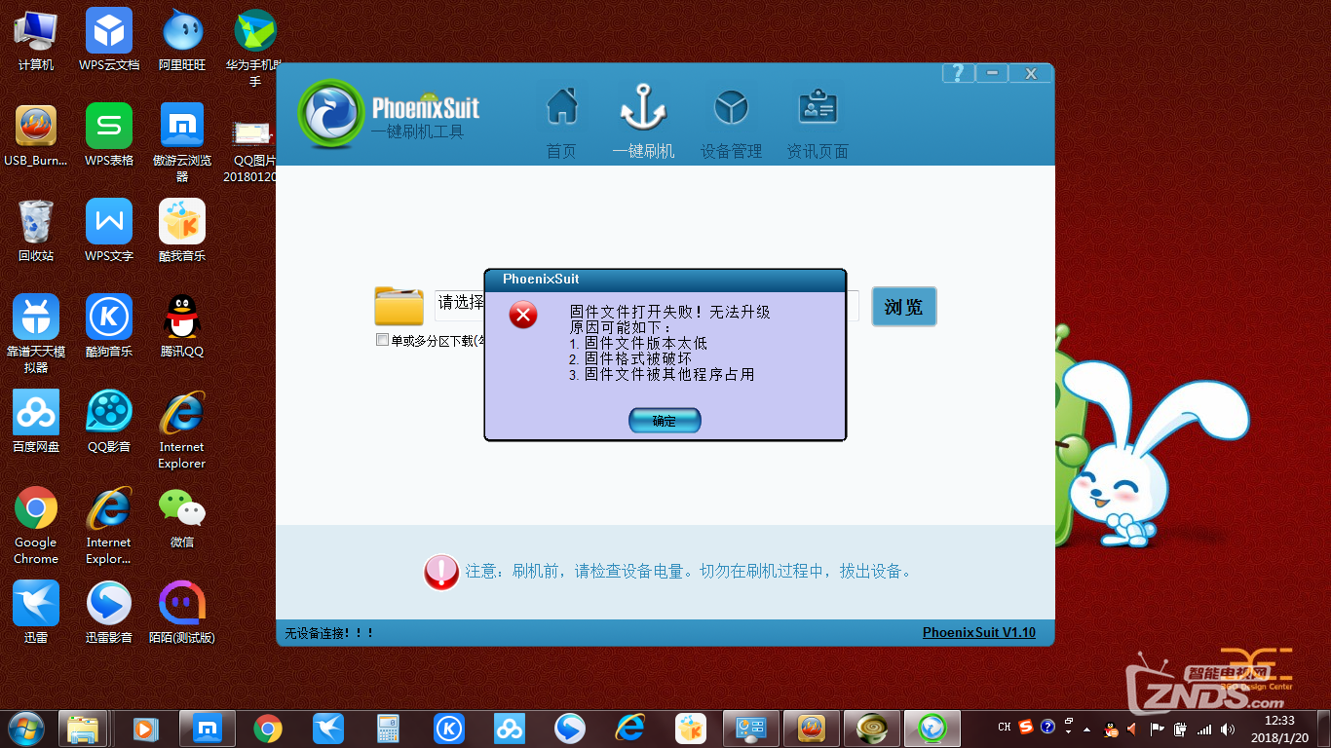1331x748 pixels.
Task: Open the Google Chrome desktop icon
Action: 36,525
